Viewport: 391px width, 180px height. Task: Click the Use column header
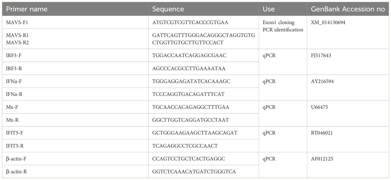(269, 9)
